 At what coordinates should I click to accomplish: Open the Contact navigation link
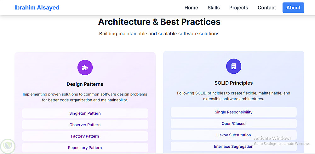pyautogui.click(x=266, y=8)
